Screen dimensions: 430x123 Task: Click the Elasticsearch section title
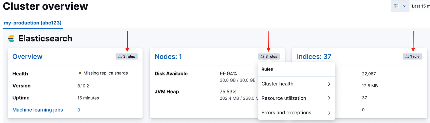[45, 39]
